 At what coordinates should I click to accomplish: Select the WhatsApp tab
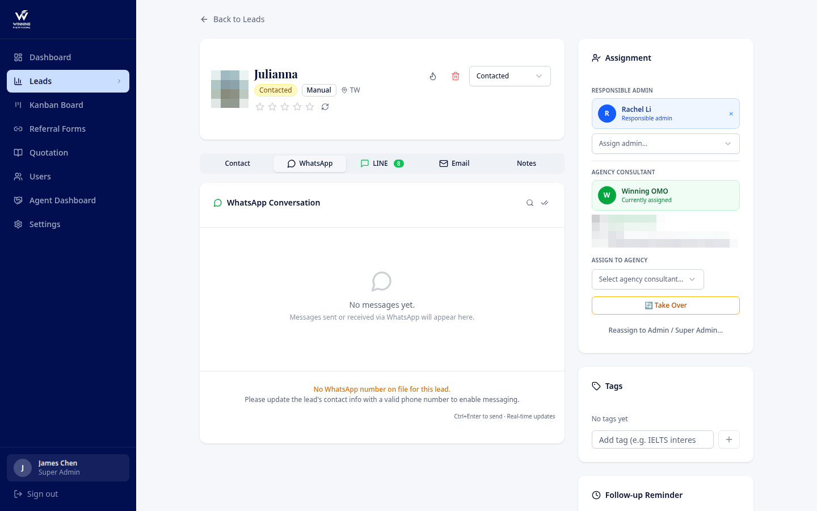(x=310, y=164)
